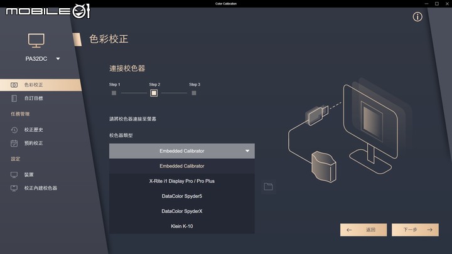The width and height of the screenshot is (452, 254).
Task: Open the 色彩校正 sidebar item
Action: (x=40, y=85)
